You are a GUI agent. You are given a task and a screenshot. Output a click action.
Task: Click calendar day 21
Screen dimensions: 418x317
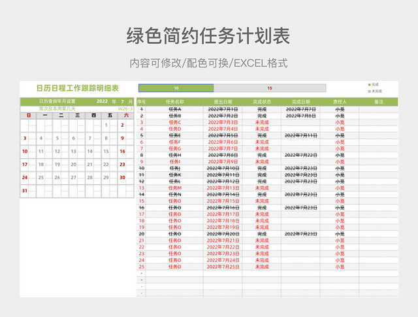point(90,164)
